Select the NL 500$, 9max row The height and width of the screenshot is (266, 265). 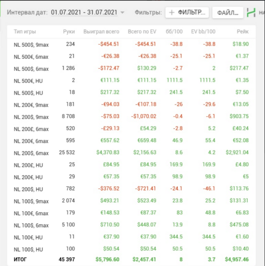pos(131,44)
